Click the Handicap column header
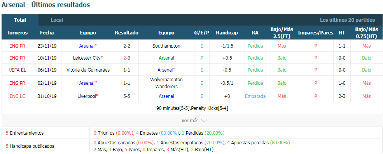The height and width of the screenshot is (154, 383). pyautogui.click(x=227, y=33)
